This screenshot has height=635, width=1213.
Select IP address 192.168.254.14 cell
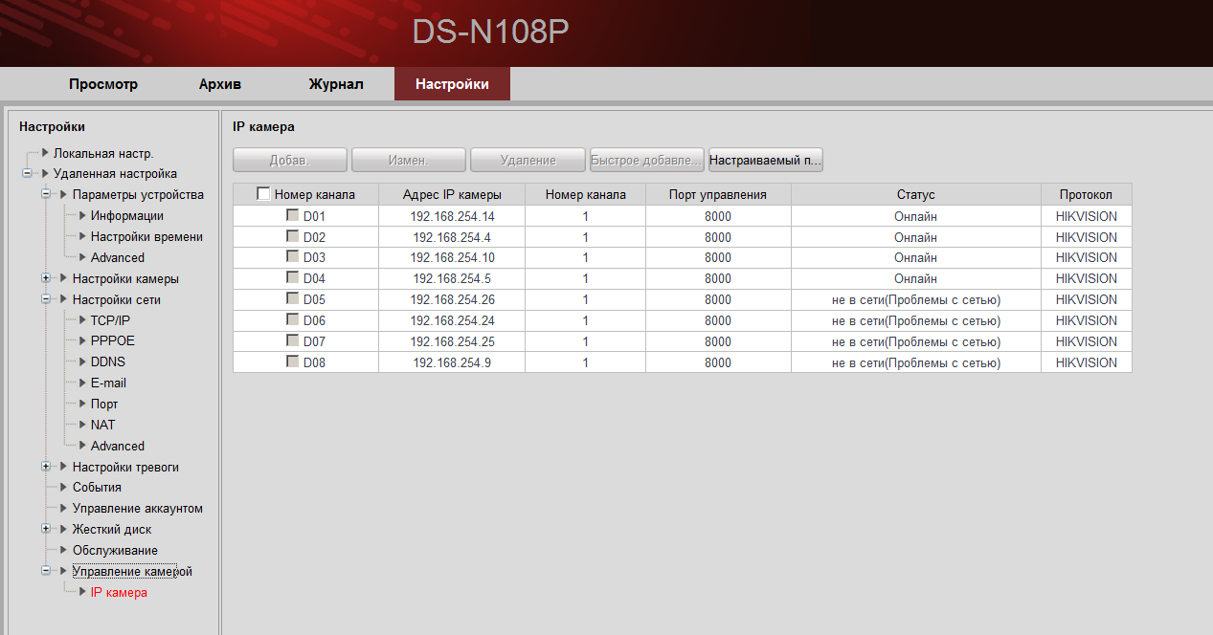(452, 216)
